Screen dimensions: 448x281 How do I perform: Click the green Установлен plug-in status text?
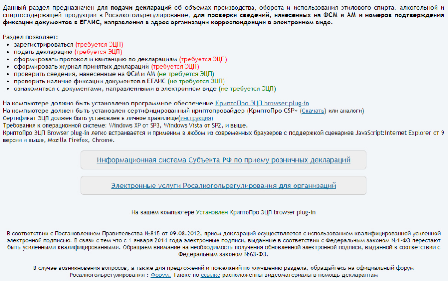212,212
